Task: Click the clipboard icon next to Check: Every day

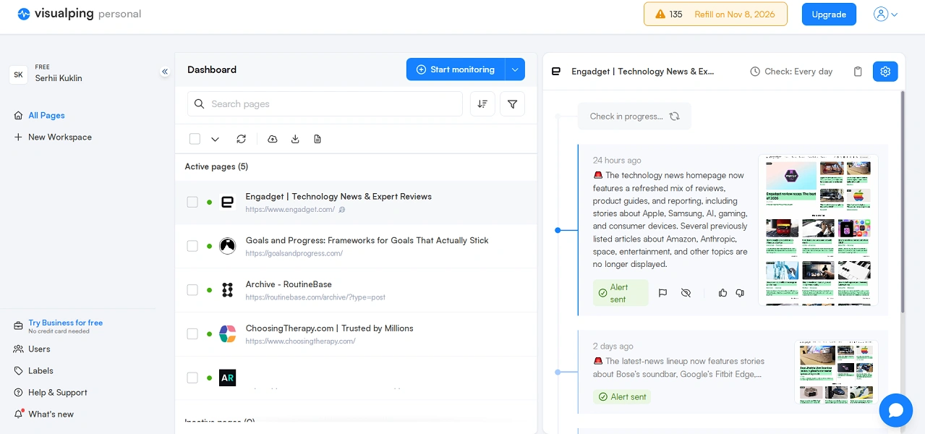Action: [x=858, y=72]
